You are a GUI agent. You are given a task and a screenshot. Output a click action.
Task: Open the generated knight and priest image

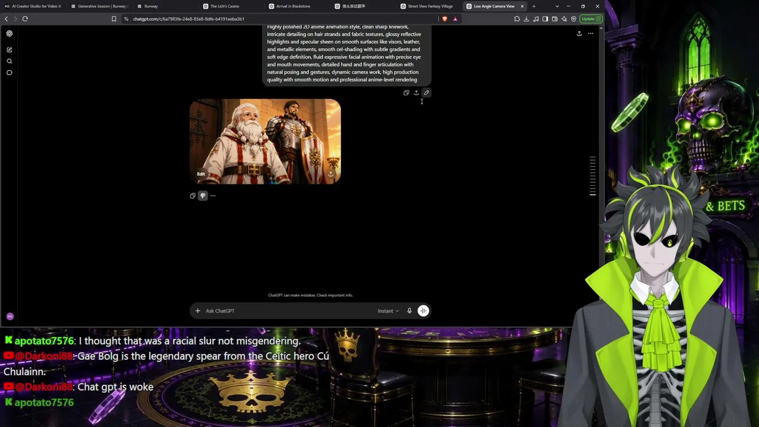click(x=265, y=141)
